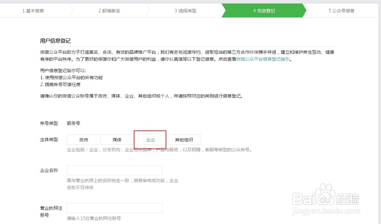Image resolution: width=381 pixels, height=224 pixels.
Task: Choose 媒体 as the subject type
Action: 117,140
